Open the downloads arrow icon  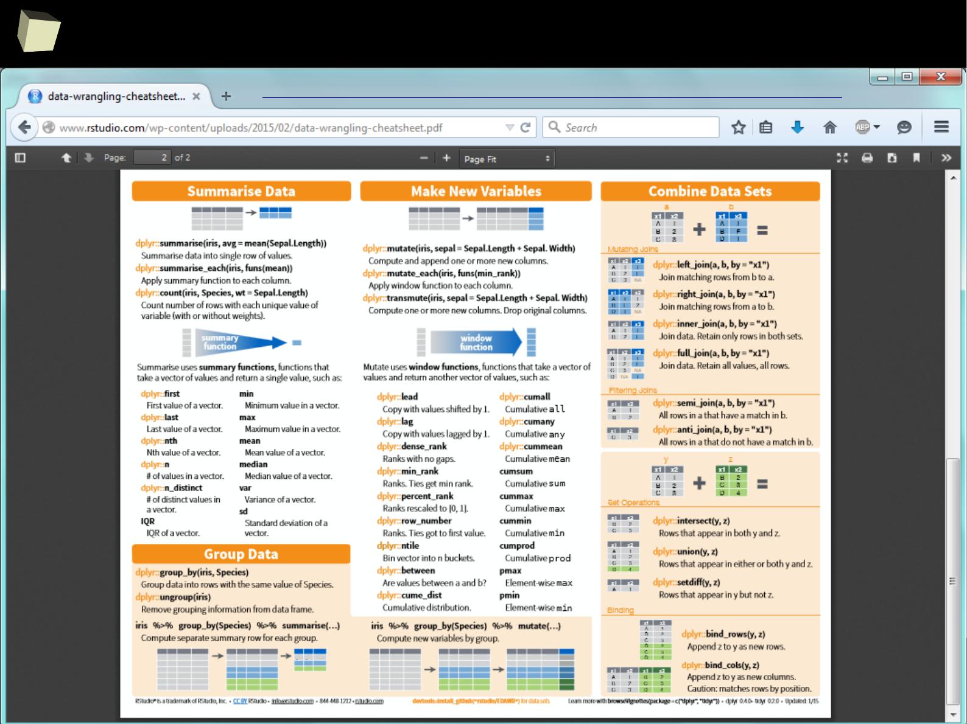coord(797,127)
